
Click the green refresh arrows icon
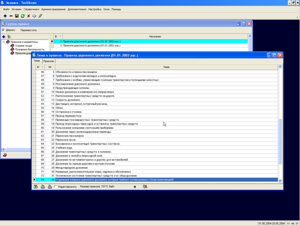tap(23, 16)
